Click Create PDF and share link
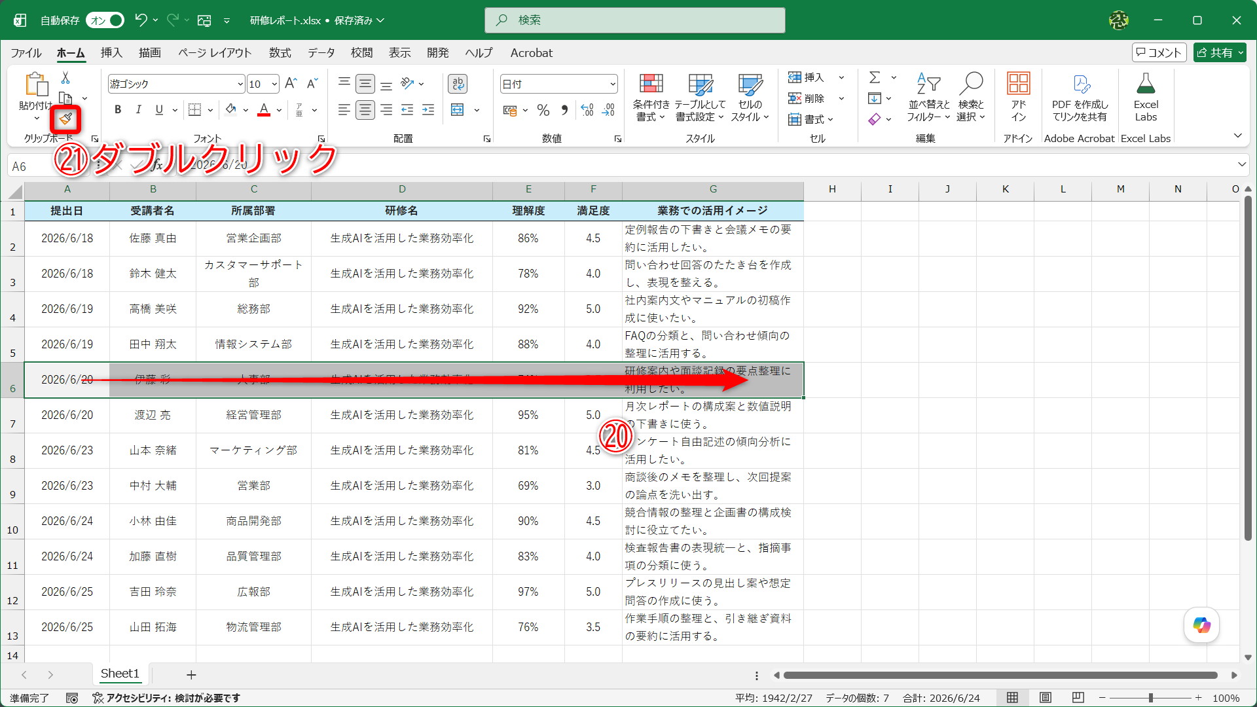This screenshot has height=707, width=1257. [x=1080, y=98]
